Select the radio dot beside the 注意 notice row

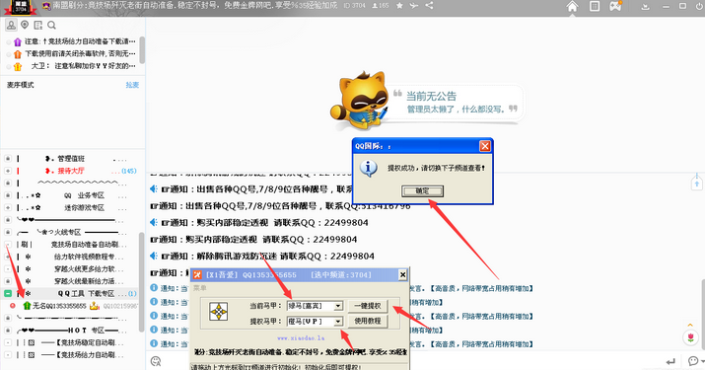pos(9,41)
